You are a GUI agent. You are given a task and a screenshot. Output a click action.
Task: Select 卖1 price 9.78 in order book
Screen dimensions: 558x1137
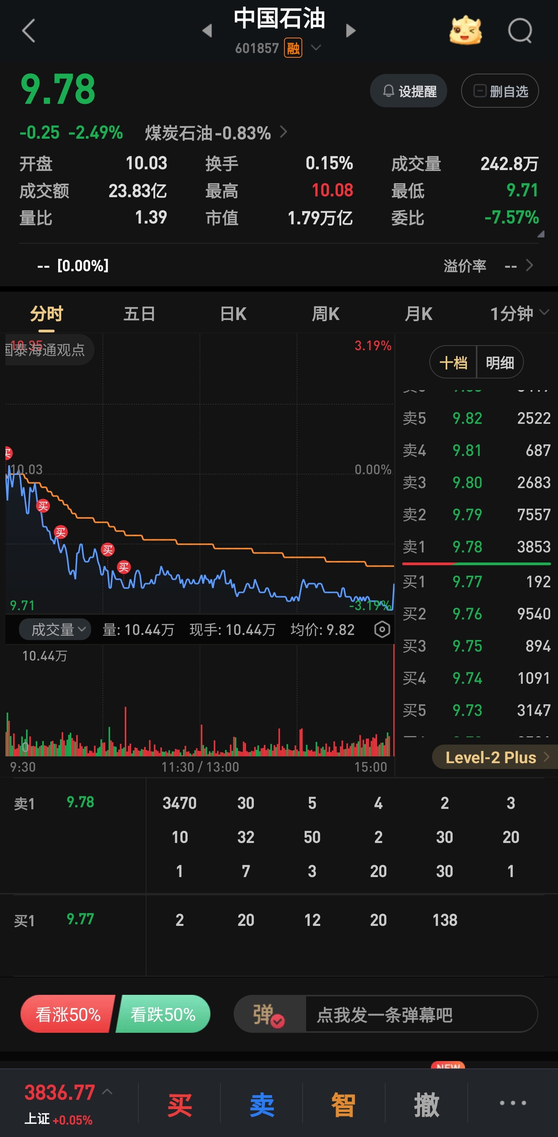pyautogui.click(x=476, y=547)
